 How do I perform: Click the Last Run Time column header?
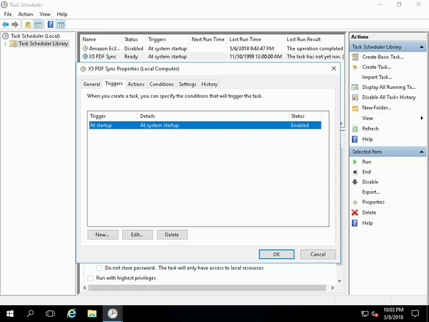(x=256, y=39)
